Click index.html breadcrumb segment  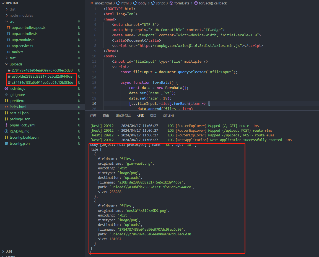pos(103,3)
